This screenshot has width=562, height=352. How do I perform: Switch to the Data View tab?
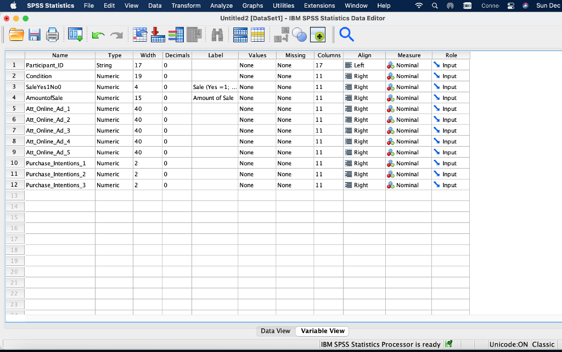pyautogui.click(x=276, y=331)
